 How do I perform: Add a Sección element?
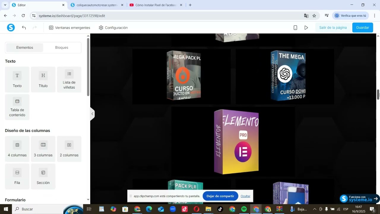[43, 176]
